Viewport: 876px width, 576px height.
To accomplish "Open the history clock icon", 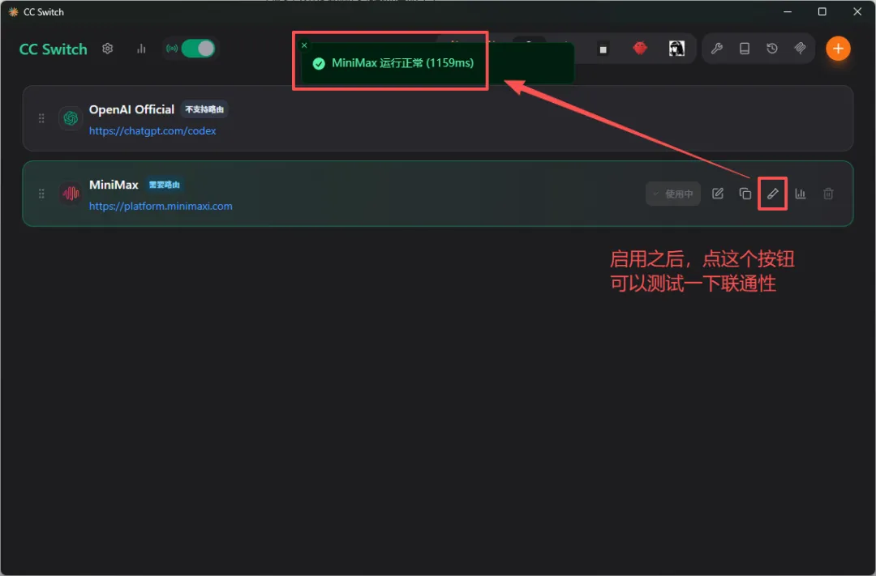I will point(772,49).
